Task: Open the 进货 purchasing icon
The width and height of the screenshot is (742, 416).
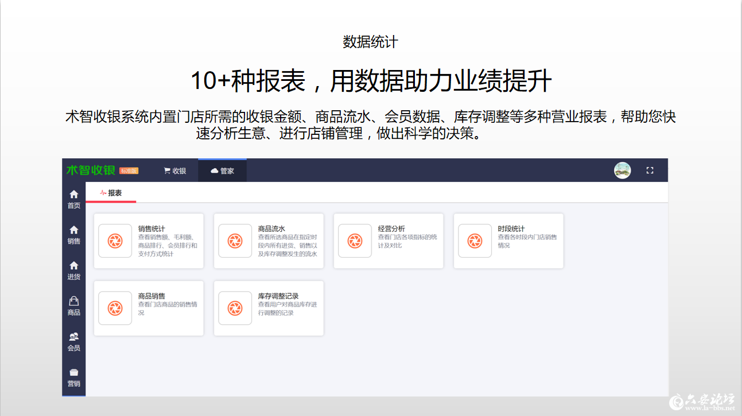Action: (73, 265)
